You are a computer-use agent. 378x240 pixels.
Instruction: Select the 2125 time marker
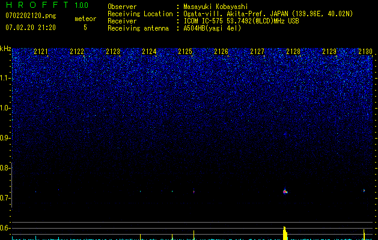pyautogui.click(x=185, y=52)
